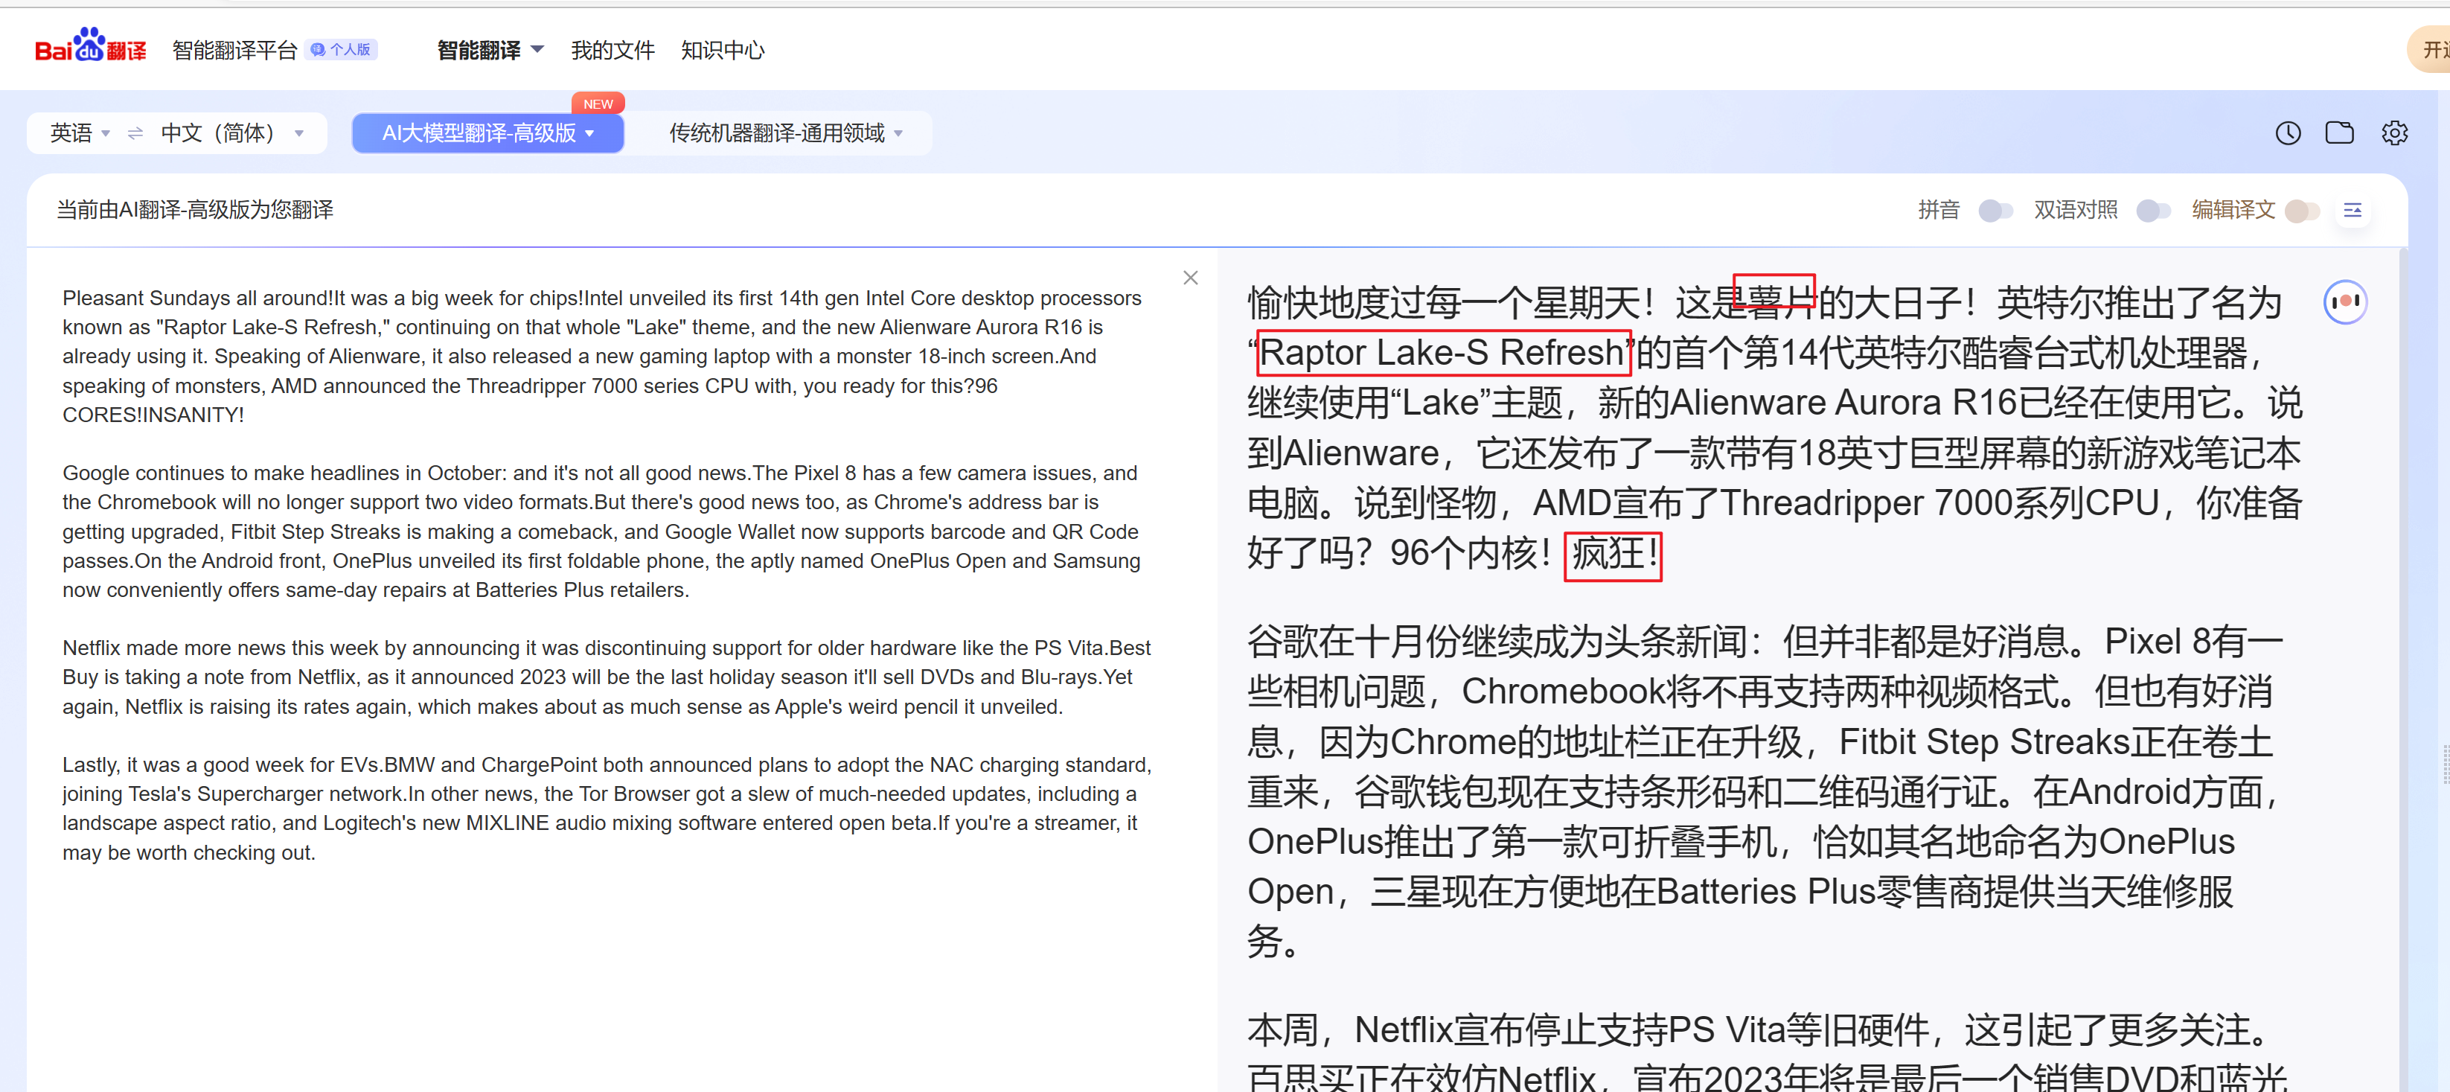This screenshot has width=2450, height=1092.
Task: Open translation history clock icon
Action: click(x=2287, y=133)
